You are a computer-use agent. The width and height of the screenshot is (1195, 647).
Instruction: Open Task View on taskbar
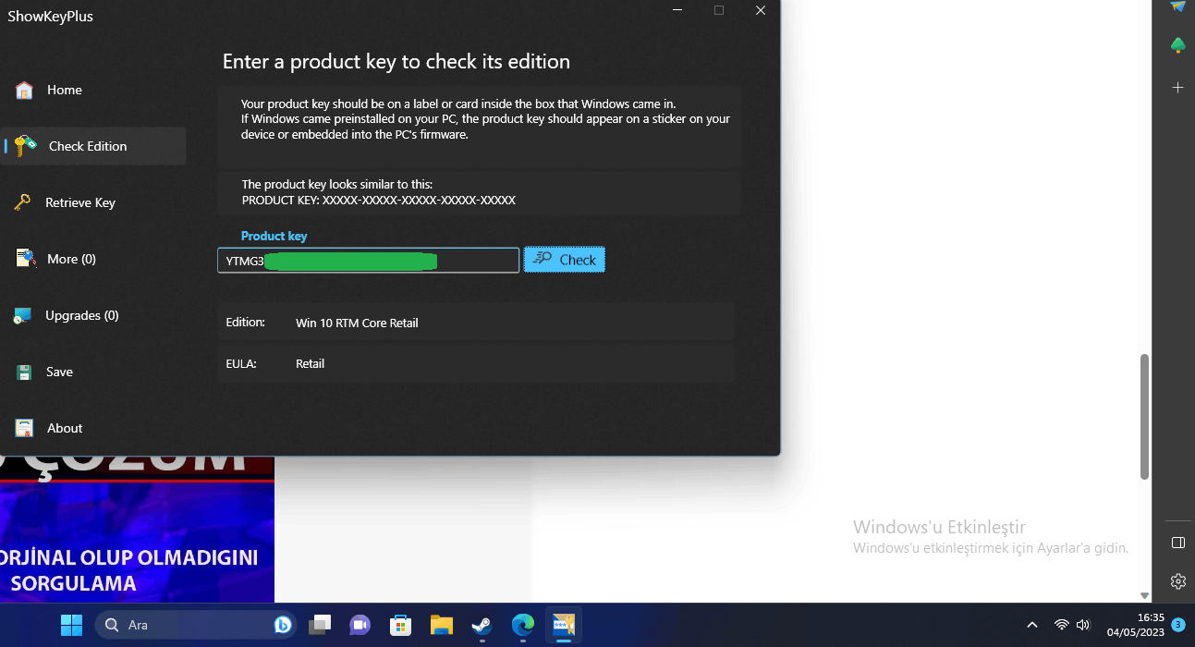click(x=320, y=626)
